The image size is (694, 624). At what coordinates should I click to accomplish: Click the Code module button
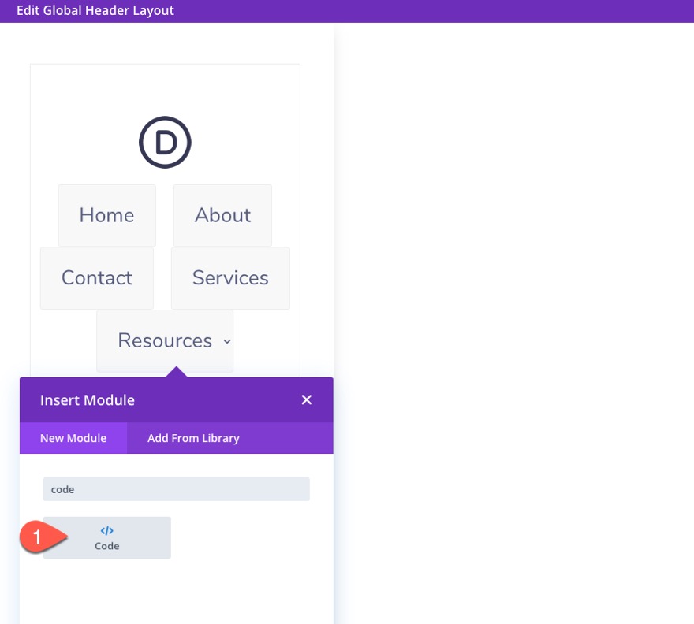[x=106, y=537]
